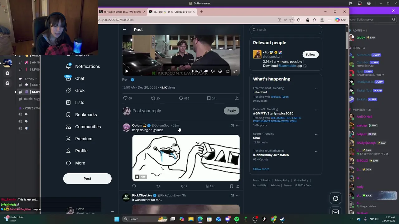Viewport: 399px width, 224px height.
Task: Open more options for Shai trend
Action: pos(317,135)
